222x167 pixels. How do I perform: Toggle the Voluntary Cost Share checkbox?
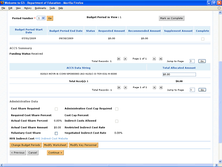pos(56,133)
